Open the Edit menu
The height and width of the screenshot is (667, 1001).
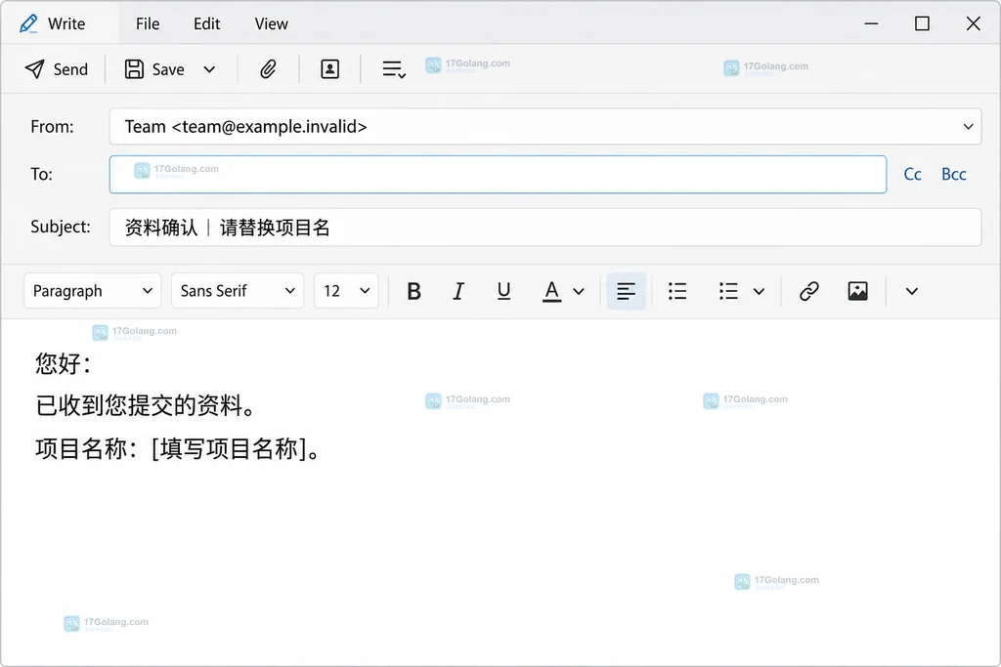tap(207, 23)
